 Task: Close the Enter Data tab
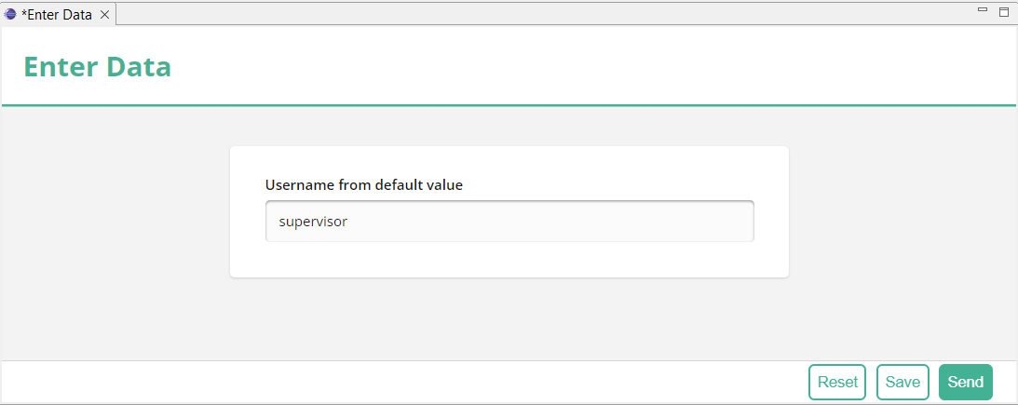104,14
